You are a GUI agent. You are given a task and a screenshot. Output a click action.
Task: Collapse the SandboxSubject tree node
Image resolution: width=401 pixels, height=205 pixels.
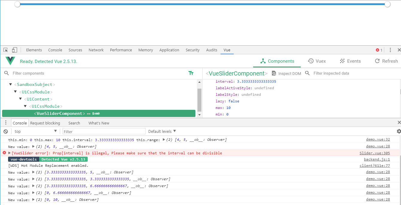11,84
